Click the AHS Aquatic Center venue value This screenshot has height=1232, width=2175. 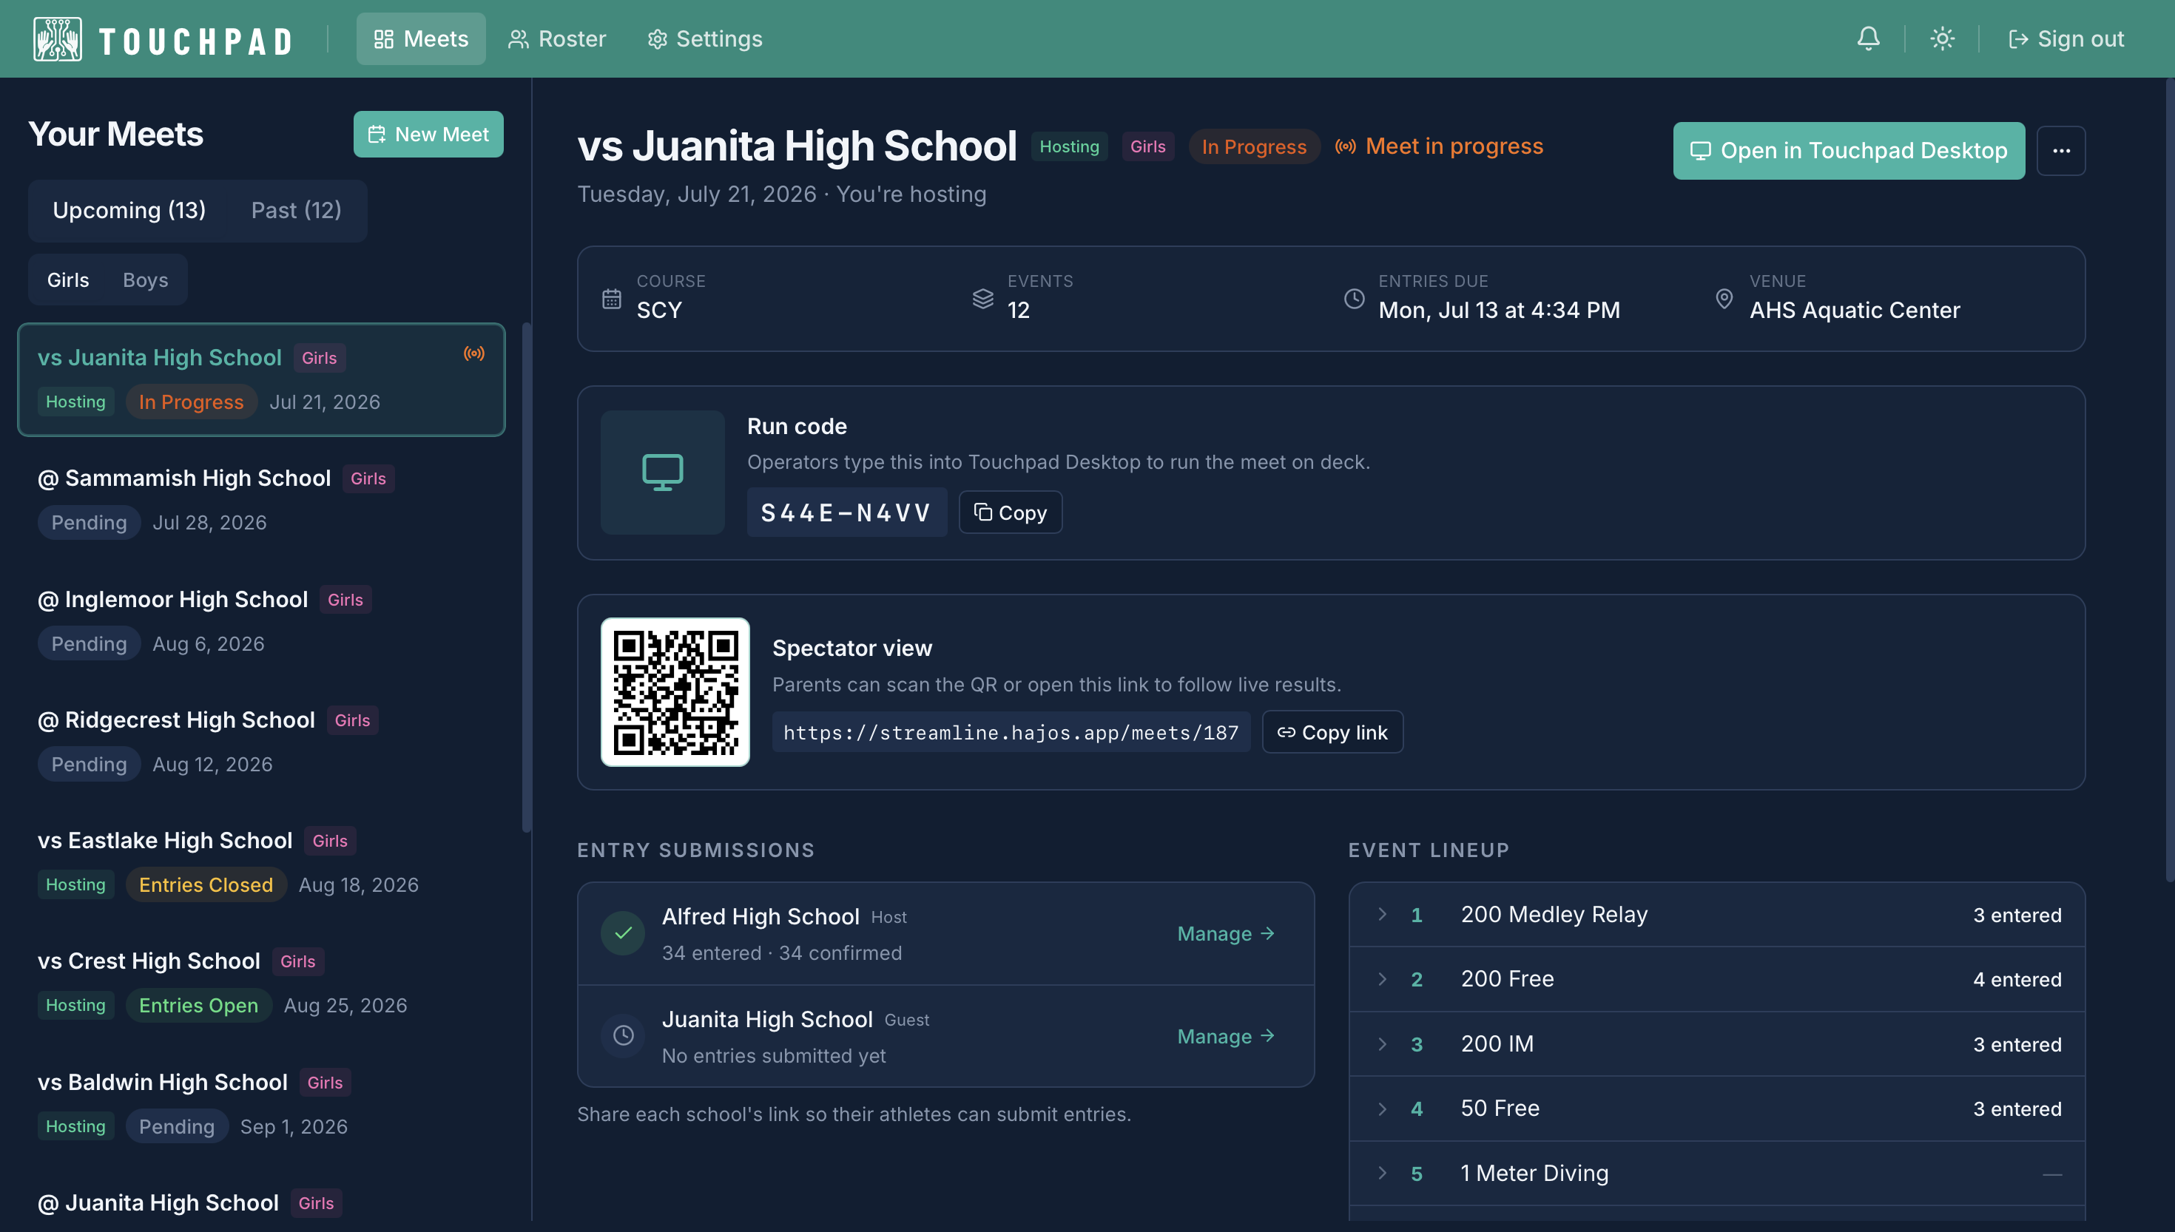[1854, 310]
